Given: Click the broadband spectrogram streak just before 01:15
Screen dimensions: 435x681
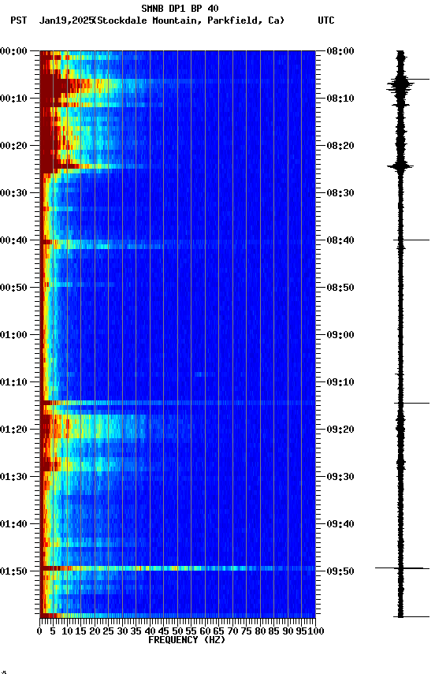Looking at the screenshot, I should coord(177,403).
